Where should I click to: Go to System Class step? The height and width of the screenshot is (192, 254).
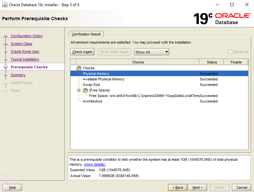[21, 44]
